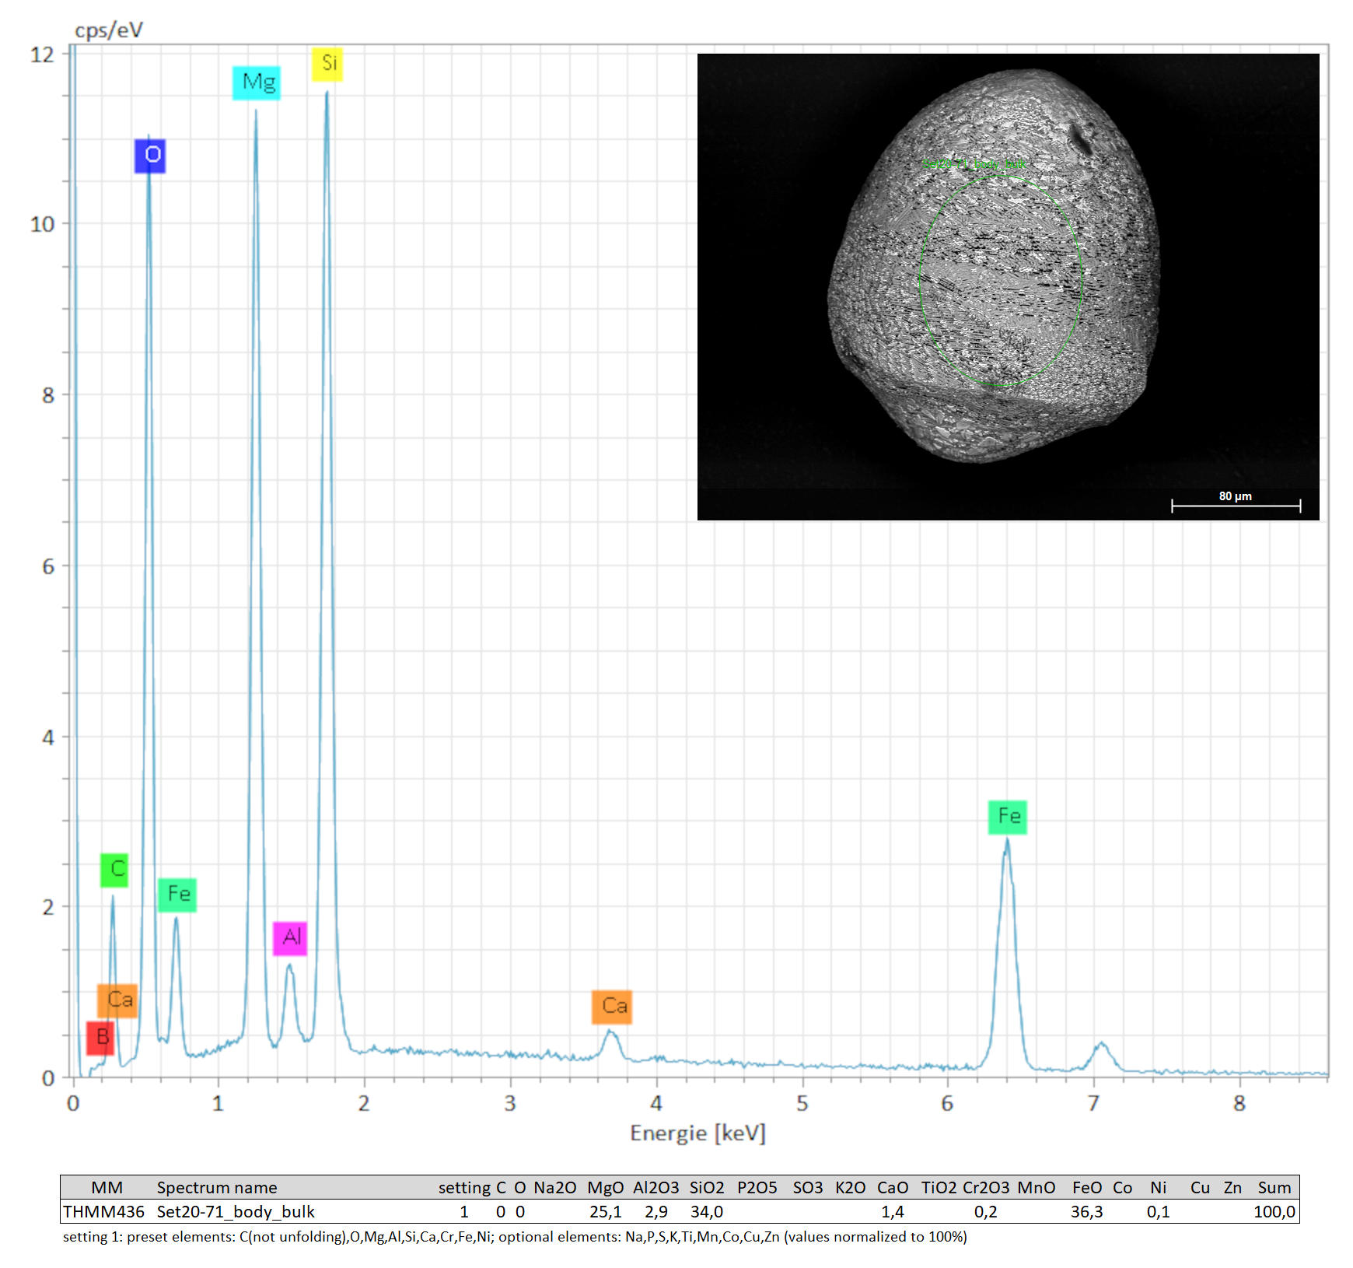Click the yellow Si peak label
Viewport: 1353px width, 1268px height.
[327, 64]
